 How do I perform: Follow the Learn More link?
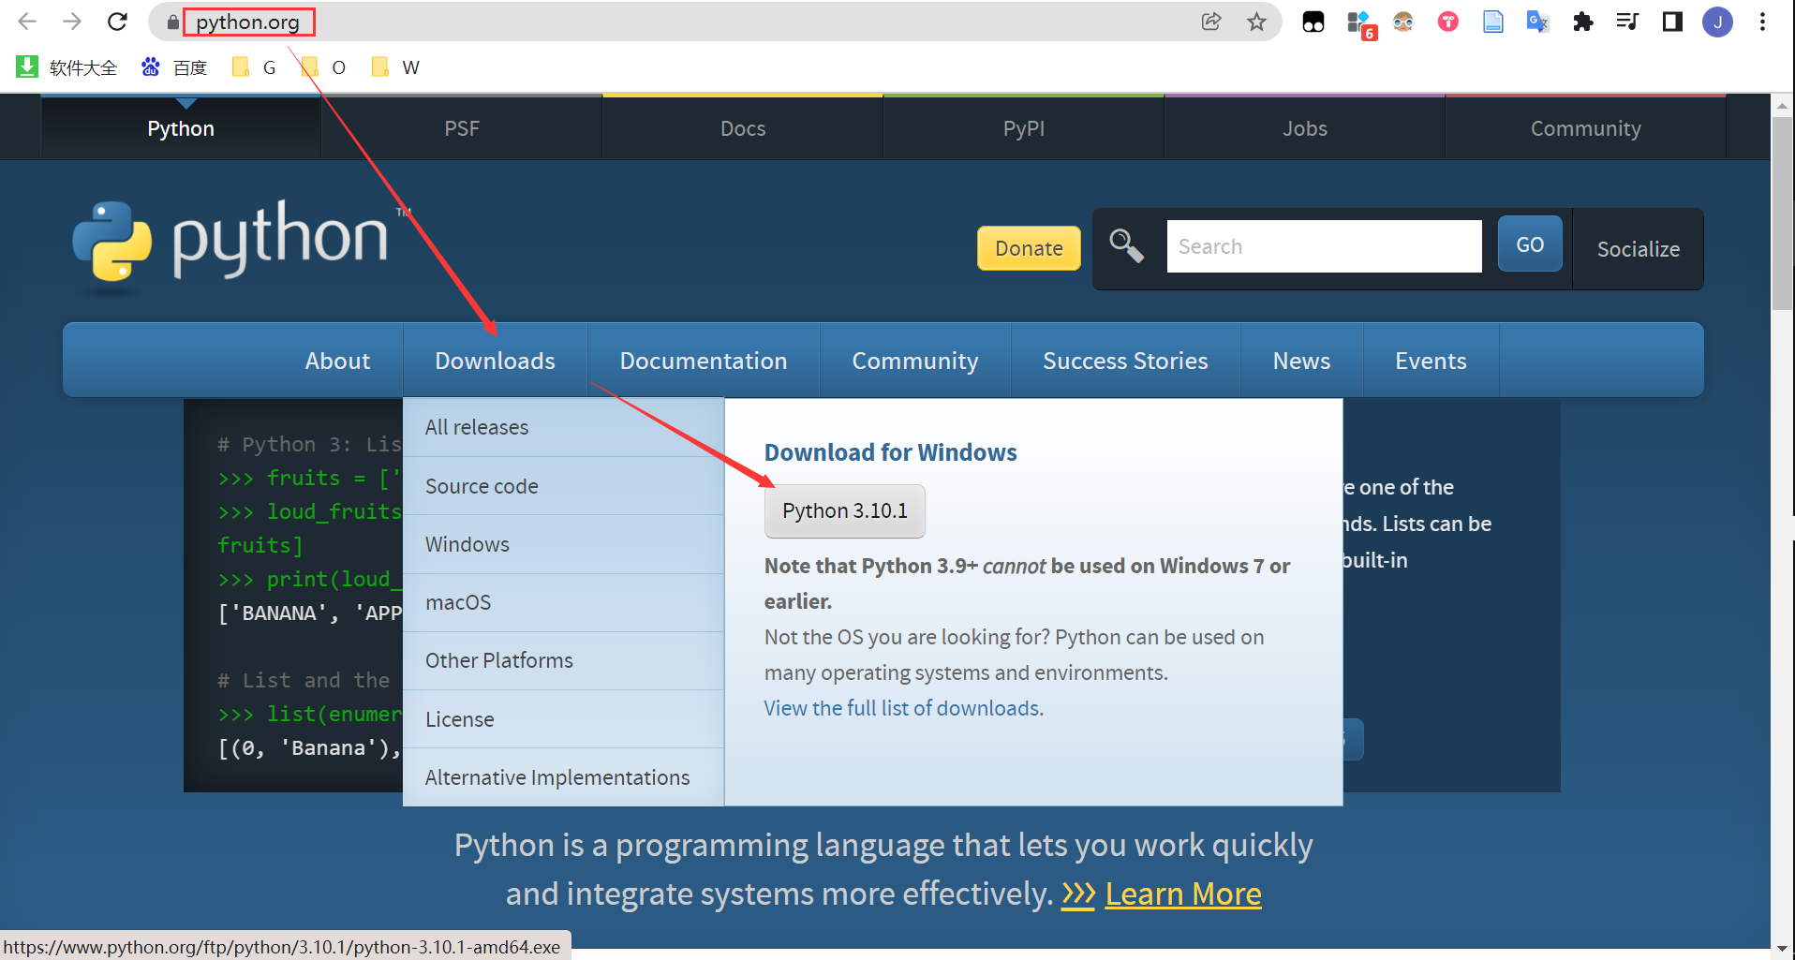coord(1182,894)
